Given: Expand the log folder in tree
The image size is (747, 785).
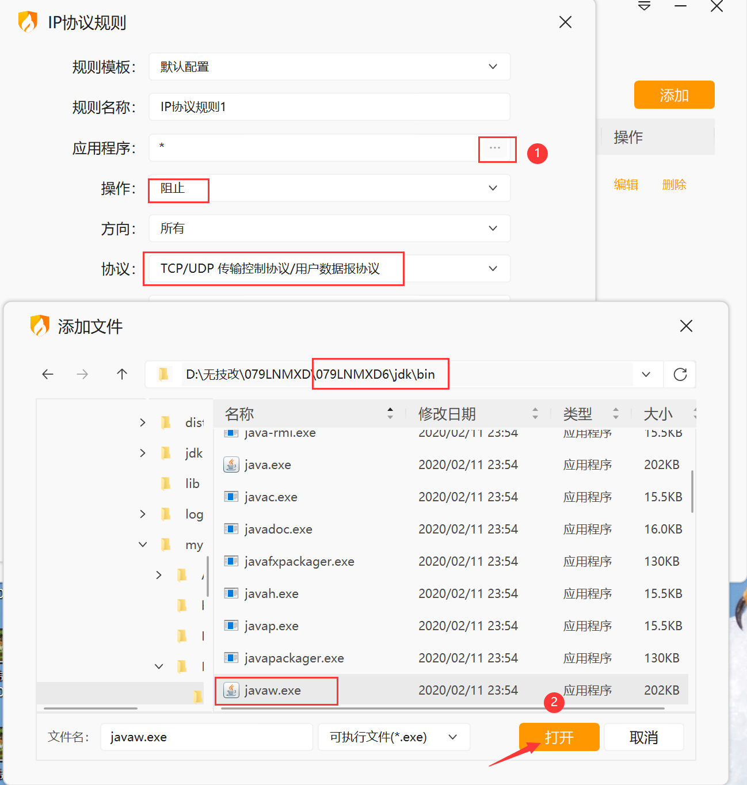Looking at the screenshot, I should (x=143, y=514).
